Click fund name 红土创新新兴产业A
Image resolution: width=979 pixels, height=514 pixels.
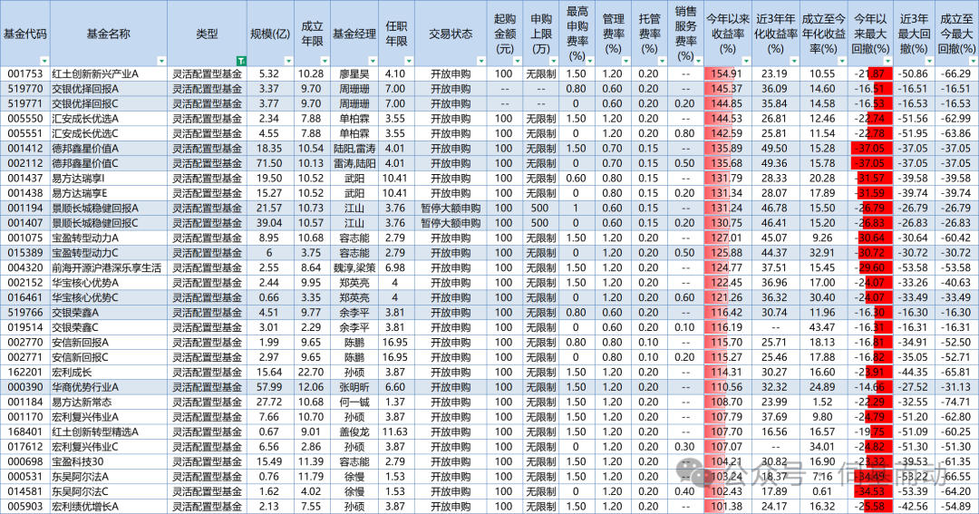(95, 73)
